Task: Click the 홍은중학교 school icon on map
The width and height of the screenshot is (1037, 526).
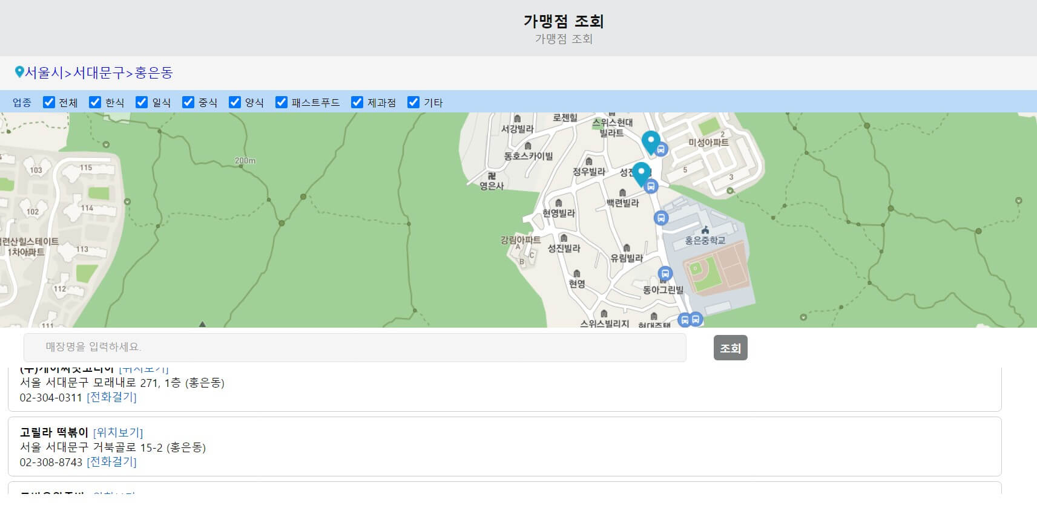Action: point(705,230)
